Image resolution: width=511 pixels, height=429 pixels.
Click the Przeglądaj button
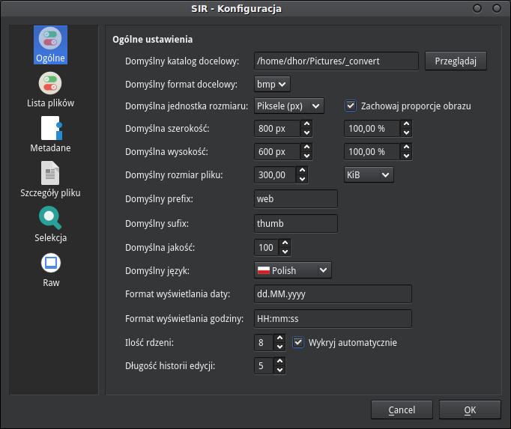[456, 61]
